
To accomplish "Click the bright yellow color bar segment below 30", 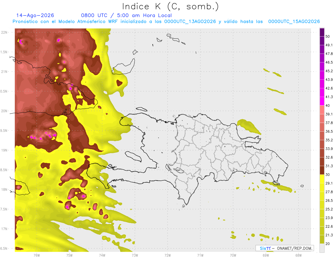I will coord(322,179).
